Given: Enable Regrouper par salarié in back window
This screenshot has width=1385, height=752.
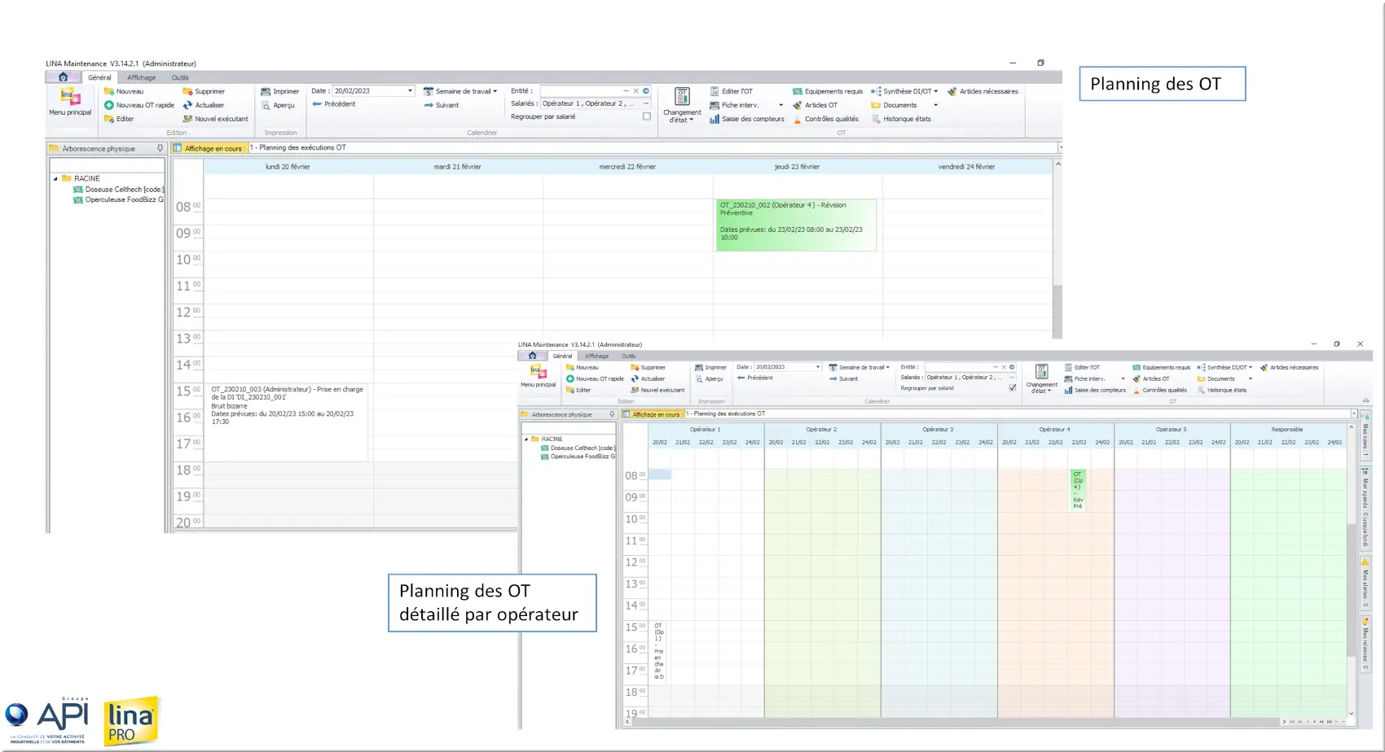Looking at the screenshot, I should 647,116.
